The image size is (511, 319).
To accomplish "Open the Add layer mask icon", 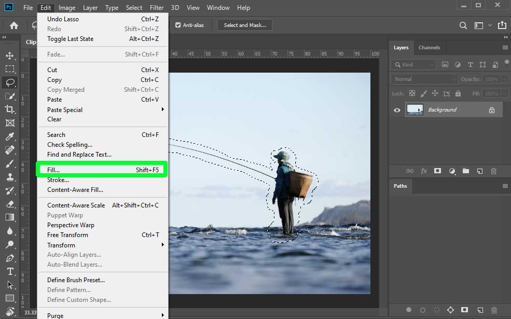I will point(437,171).
